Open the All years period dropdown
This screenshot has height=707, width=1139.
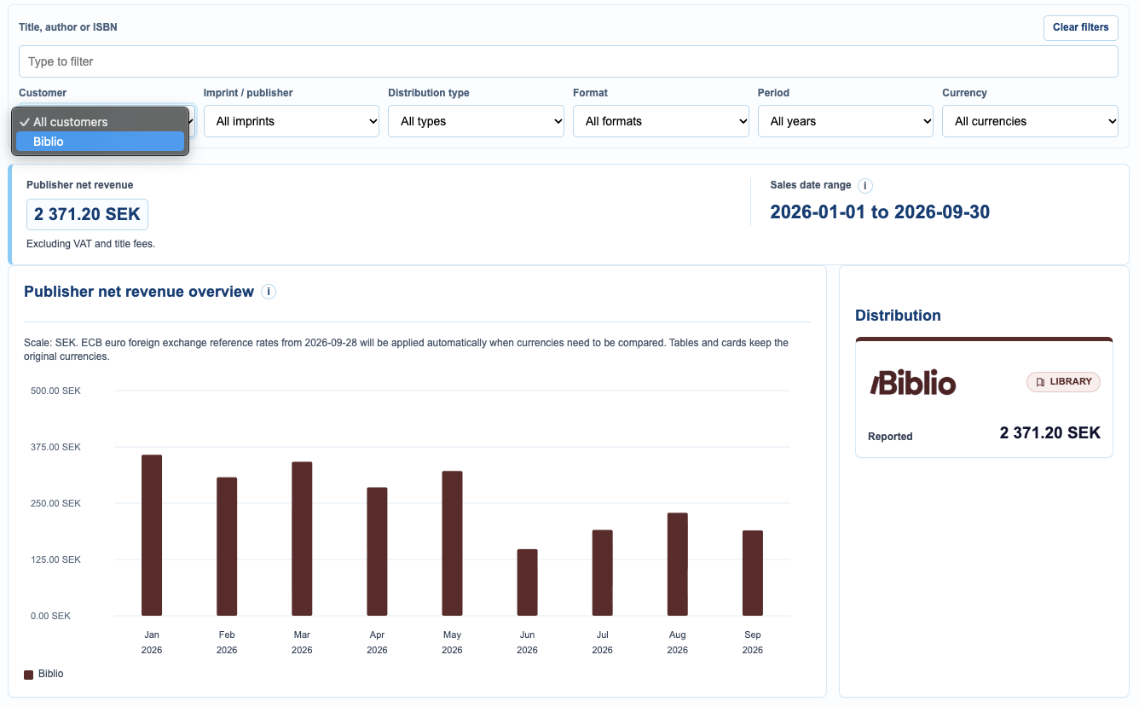pyautogui.click(x=846, y=121)
